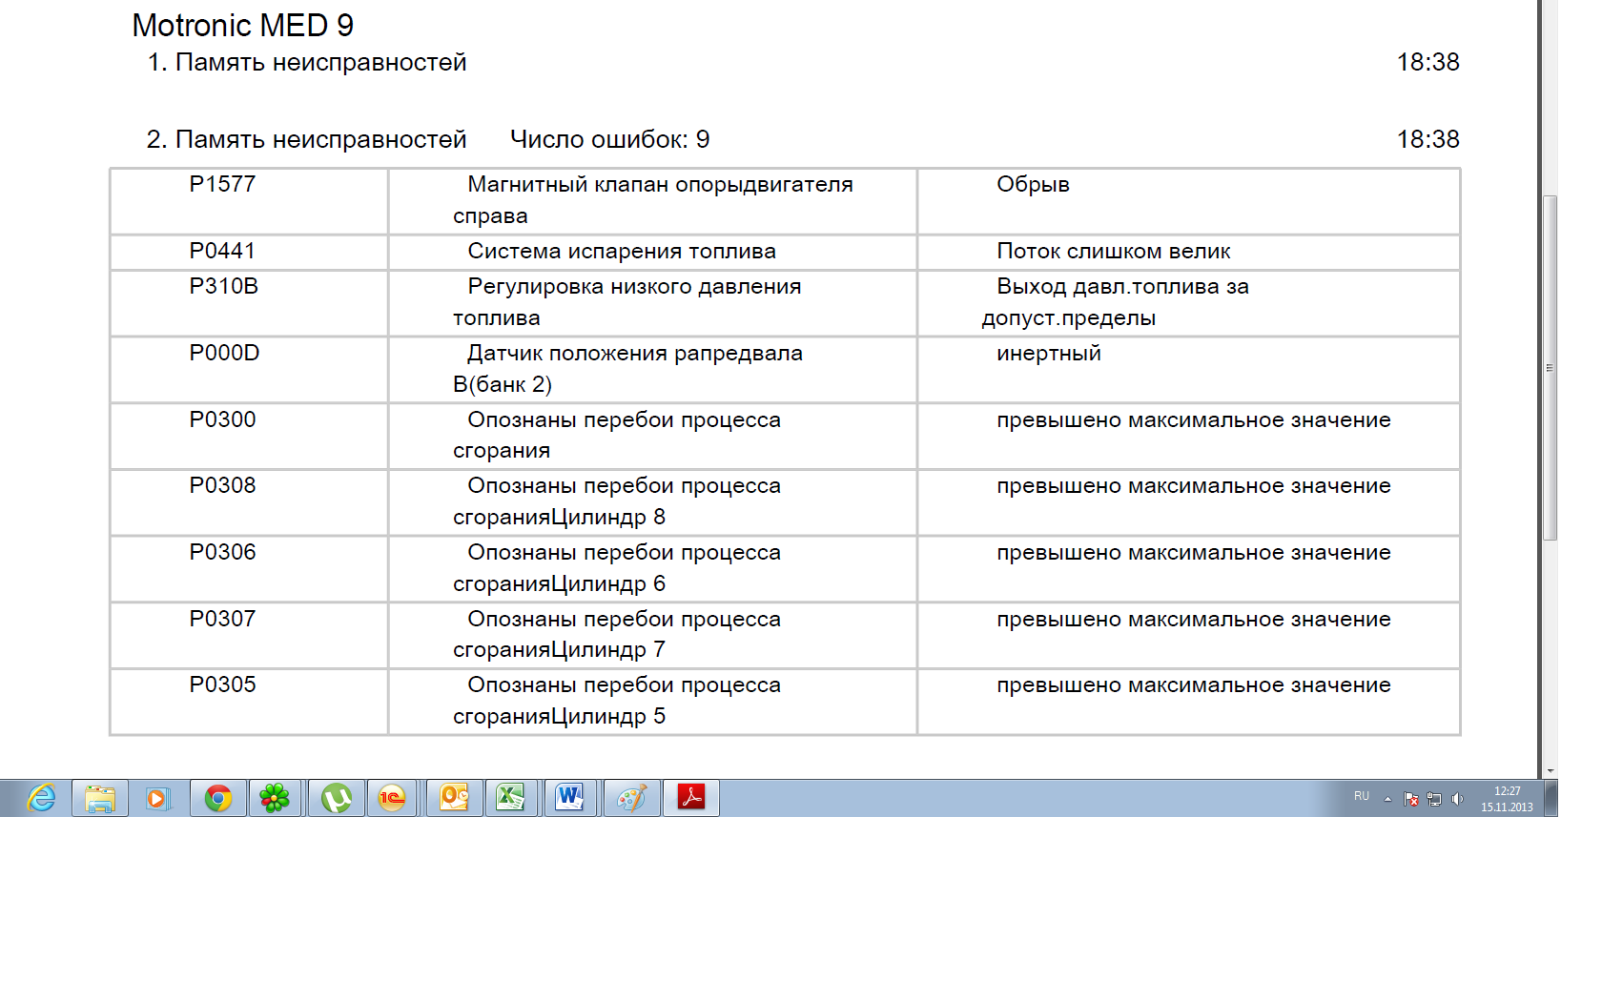Select fault code P000D cell
This screenshot has width=1602, height=1001.
tap(249, 370)
